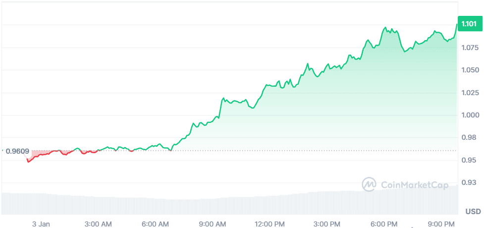Click the red dip at chart start
484x228 pixels.
(30, 160)
